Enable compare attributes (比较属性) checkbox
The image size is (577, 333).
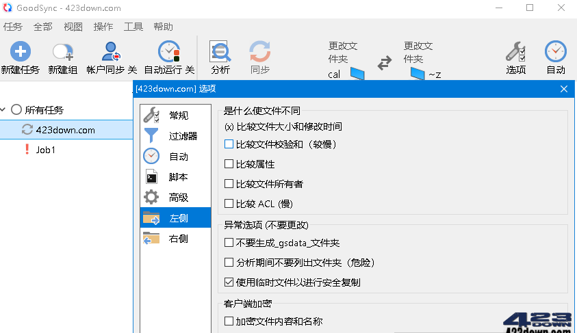[x=229, y=164]
